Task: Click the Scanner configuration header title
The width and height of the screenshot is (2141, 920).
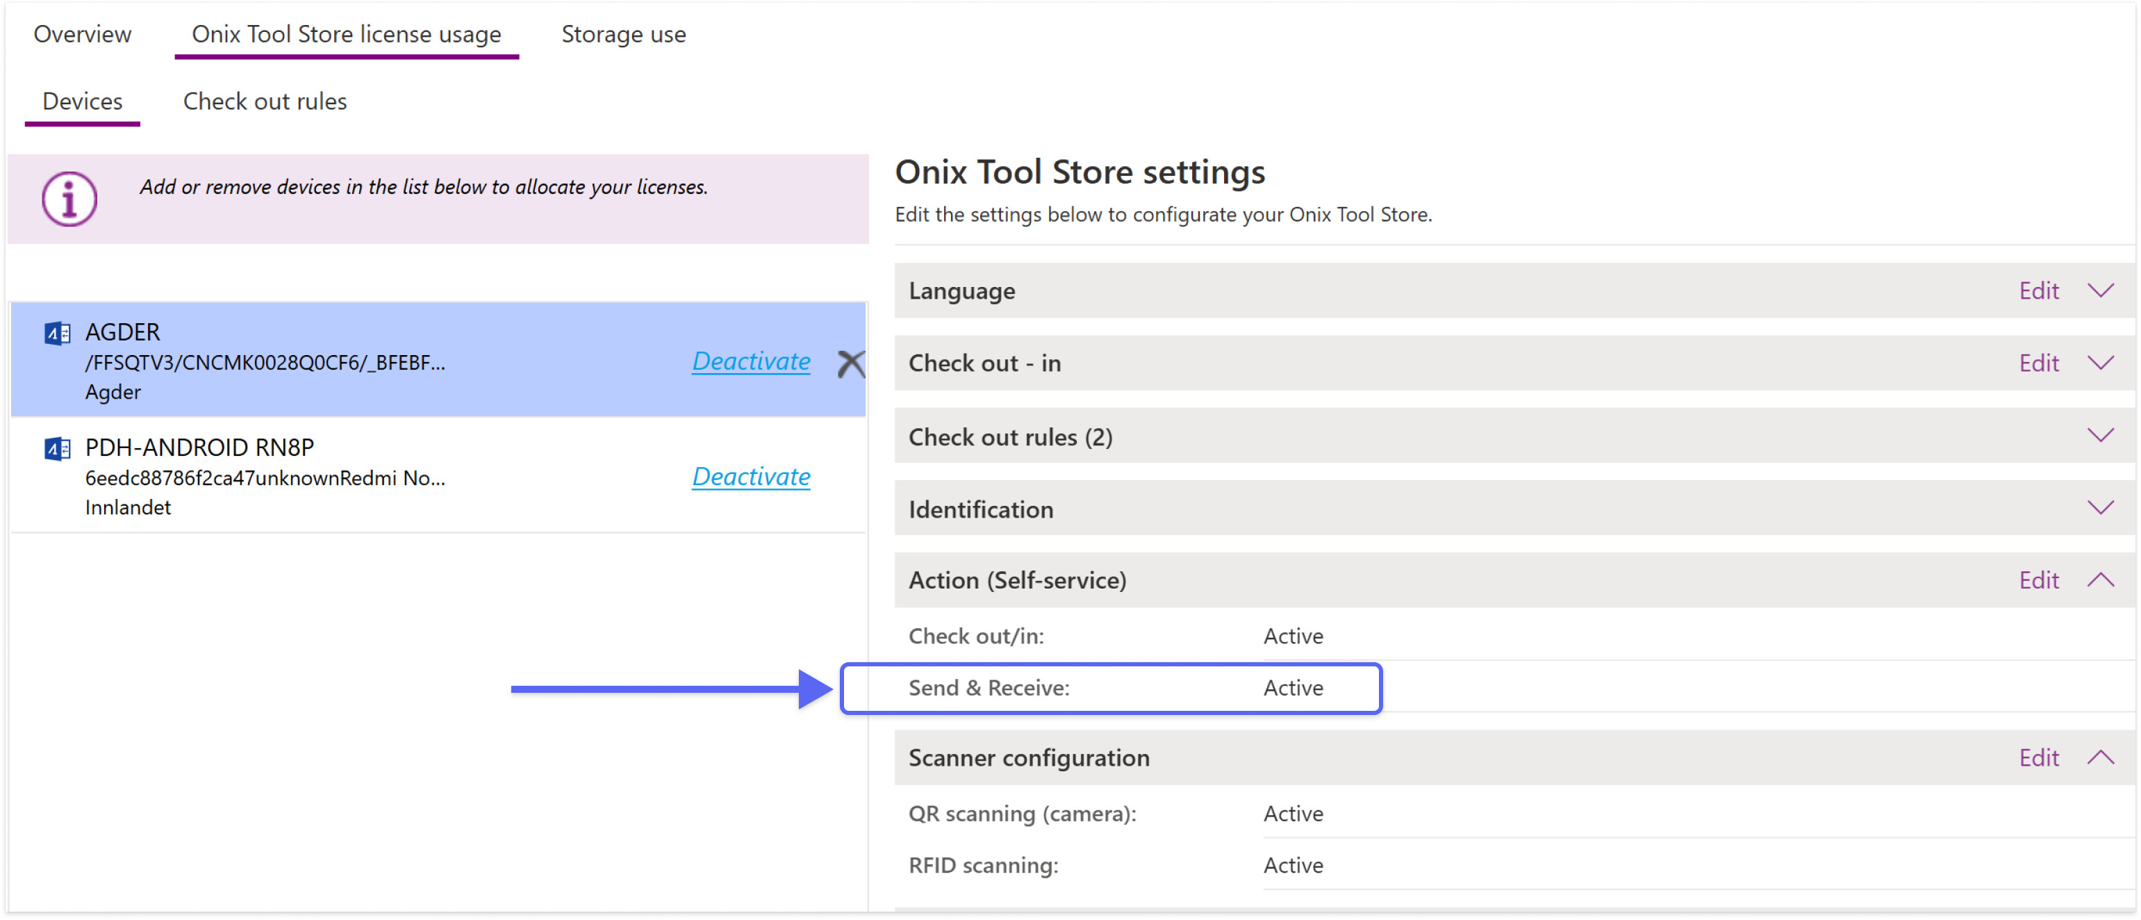Action: [1029, 758]
